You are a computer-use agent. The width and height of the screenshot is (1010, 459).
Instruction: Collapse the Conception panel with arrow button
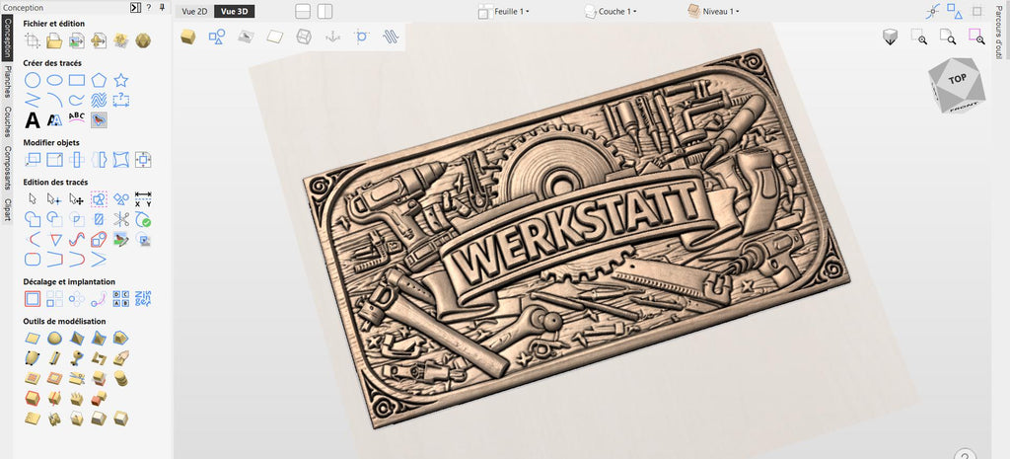(x=134, y=8)
